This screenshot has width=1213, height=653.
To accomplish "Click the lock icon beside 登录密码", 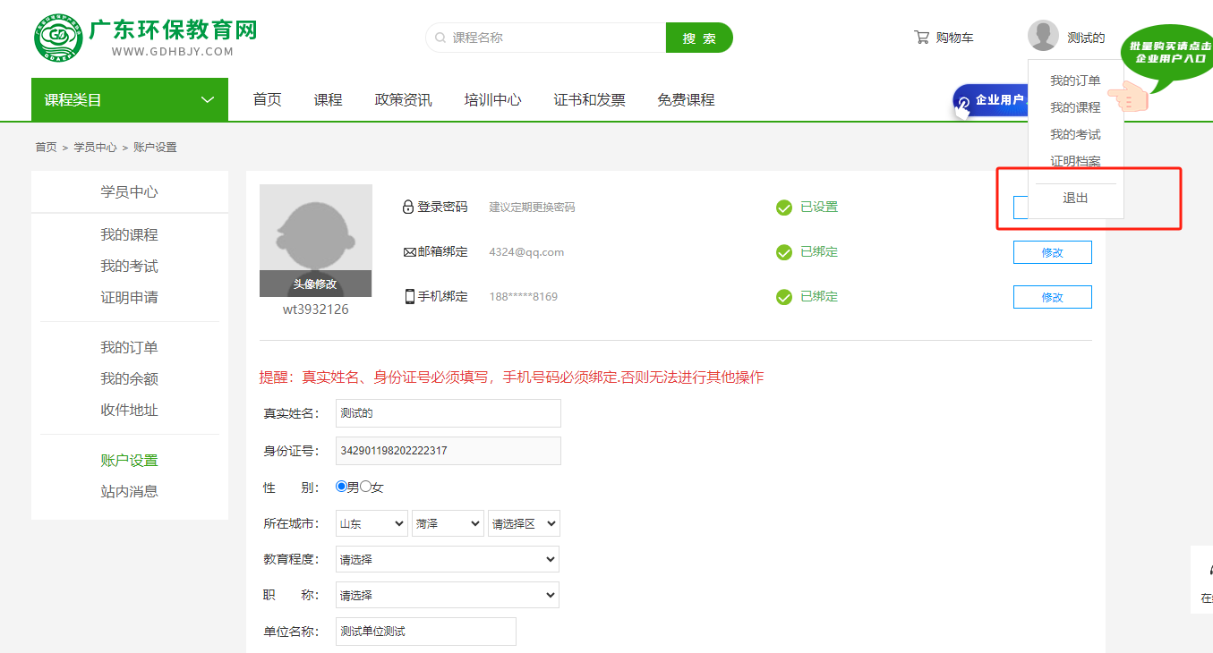I will tap(408, 207).
